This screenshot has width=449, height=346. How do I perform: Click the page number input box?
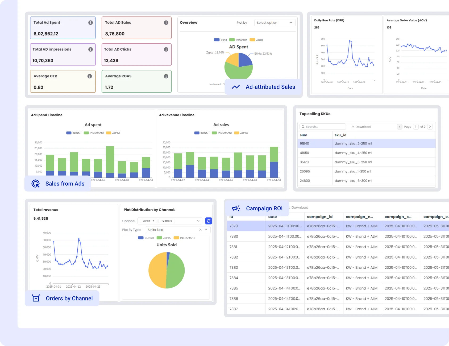(416, 127)
